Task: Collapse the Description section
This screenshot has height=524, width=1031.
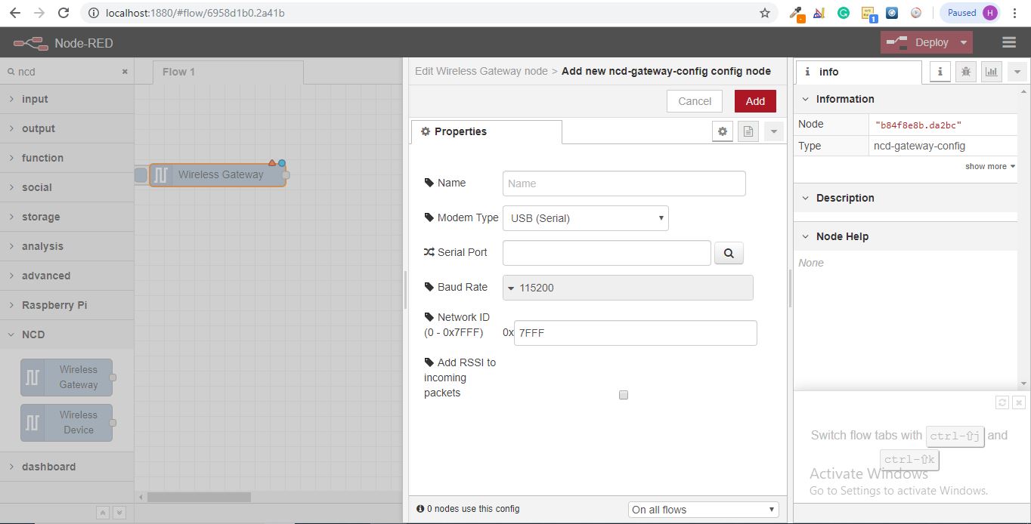Action: click(x=906, y=198)
